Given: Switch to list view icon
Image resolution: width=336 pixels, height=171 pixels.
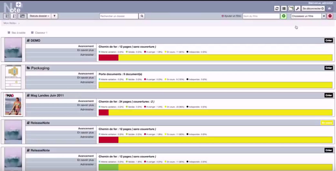Looking at the screenshot, I should point(284,9).
